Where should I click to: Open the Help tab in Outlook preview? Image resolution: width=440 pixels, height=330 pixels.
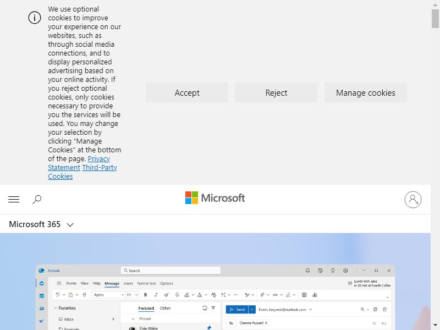point(97,283)
